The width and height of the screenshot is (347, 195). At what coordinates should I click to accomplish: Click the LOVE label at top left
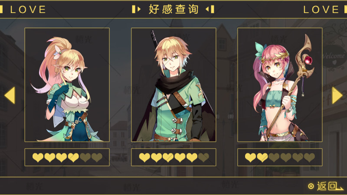point(28,10)
